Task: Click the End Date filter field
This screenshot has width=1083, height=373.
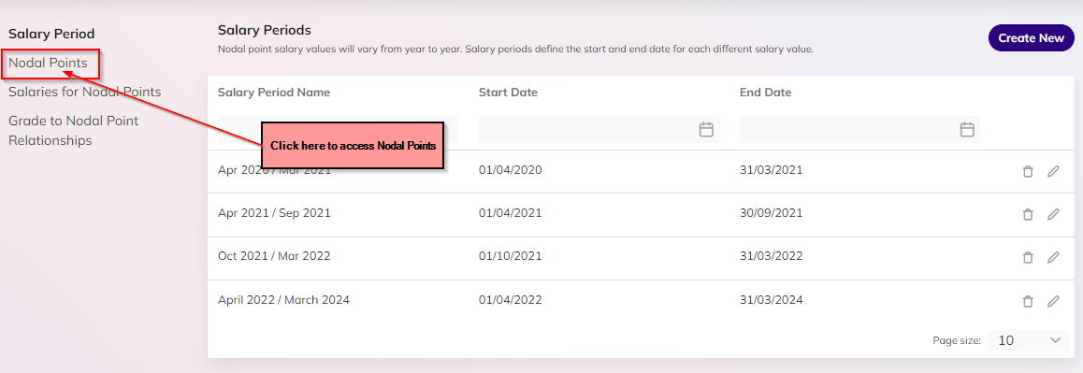Action: tap(859, 129)
